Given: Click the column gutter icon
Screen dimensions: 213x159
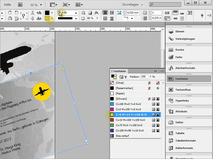Looking at the screenshot, I should point(145,18).
